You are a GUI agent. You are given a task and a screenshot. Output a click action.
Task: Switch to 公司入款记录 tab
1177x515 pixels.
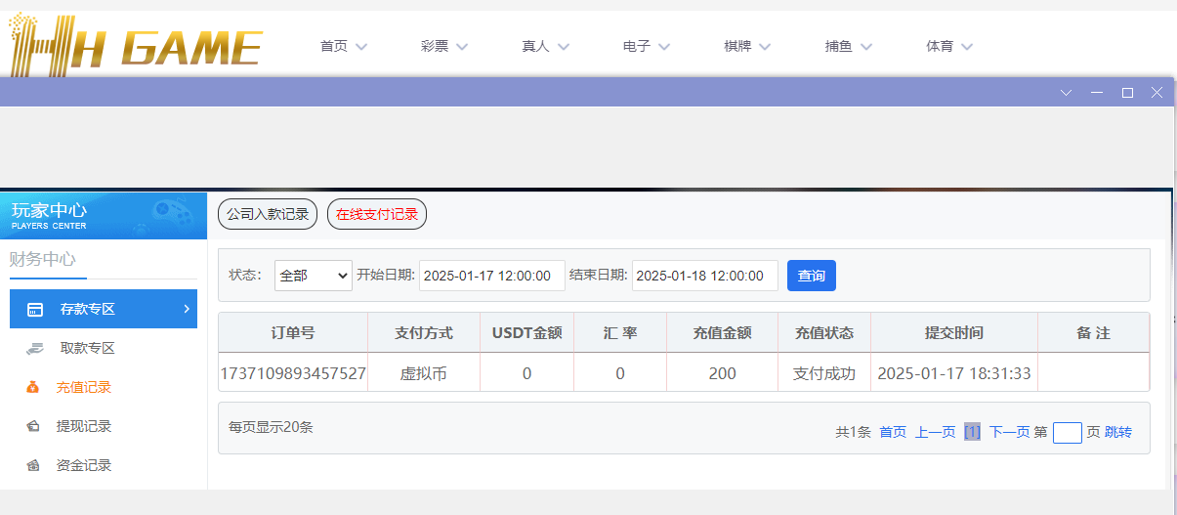click(x=268, y=214)
